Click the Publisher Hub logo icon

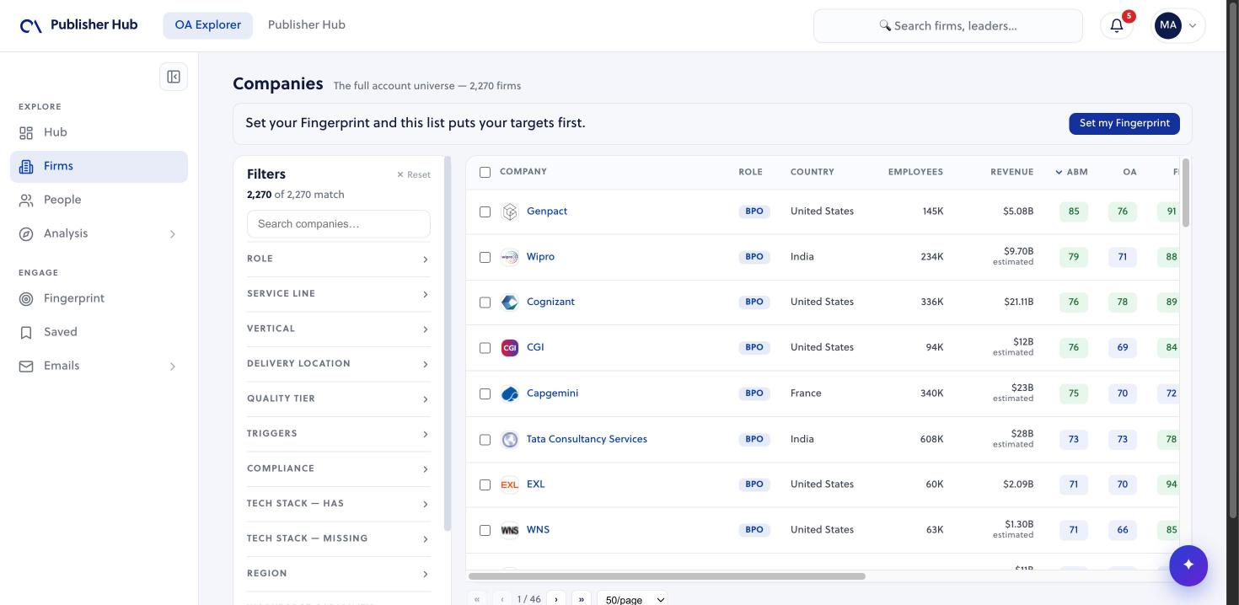[30, 26]
